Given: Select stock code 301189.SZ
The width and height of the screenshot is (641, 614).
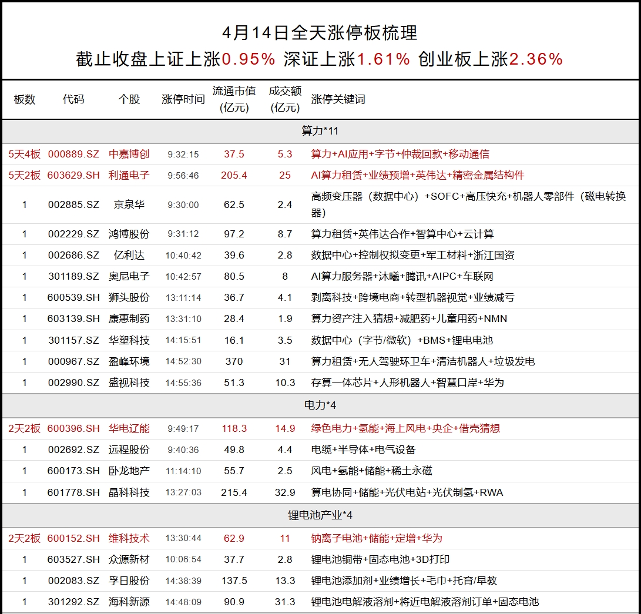Looking at the screenshot, I should coord(73,276).
